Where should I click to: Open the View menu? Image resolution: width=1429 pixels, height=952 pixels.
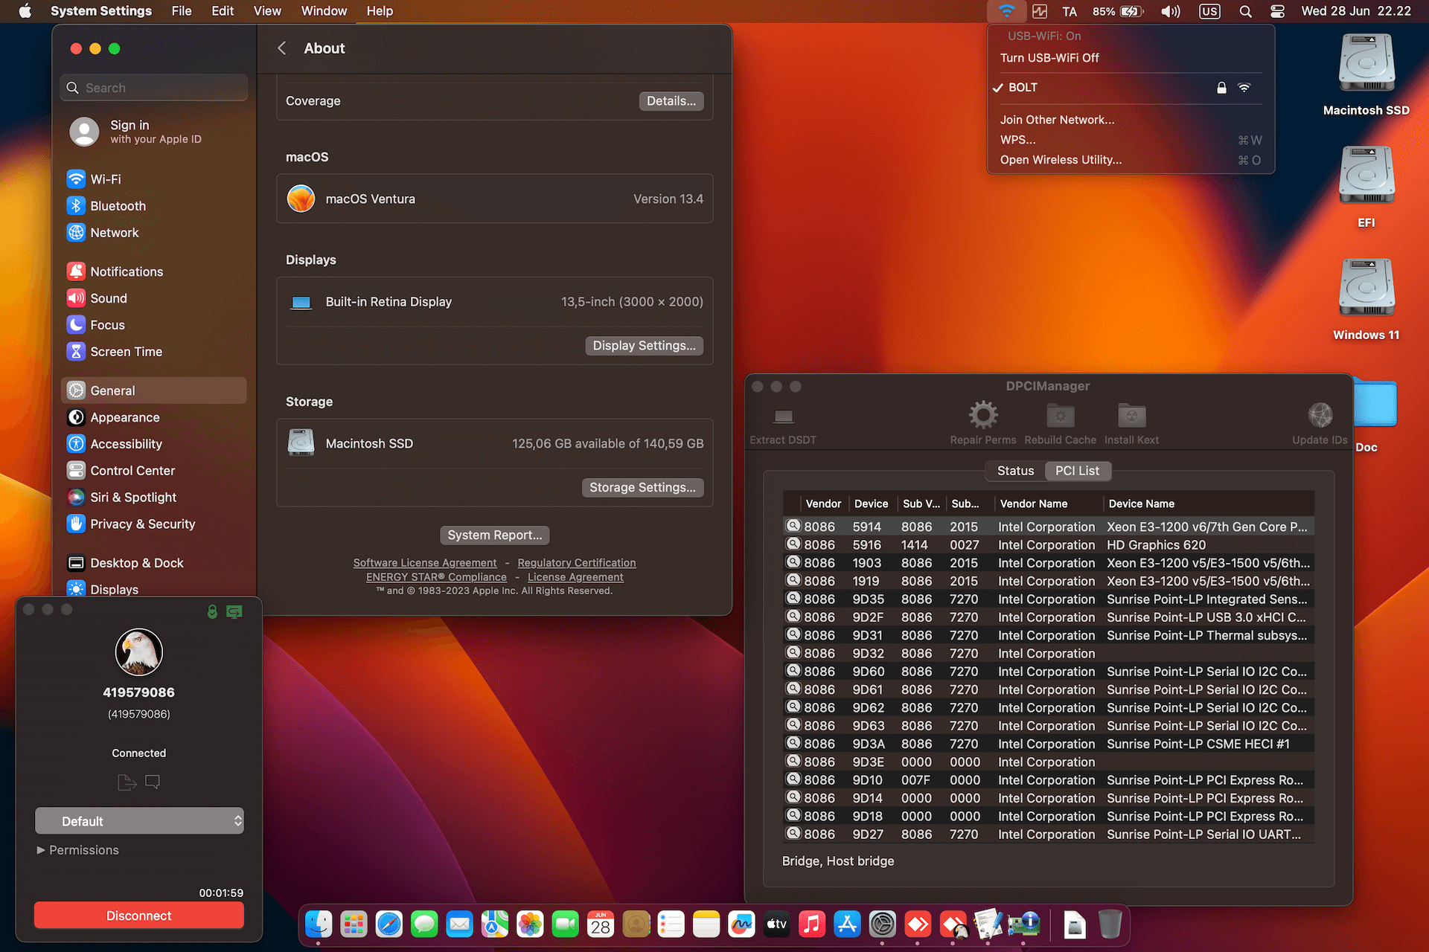(x=267, y=11)
